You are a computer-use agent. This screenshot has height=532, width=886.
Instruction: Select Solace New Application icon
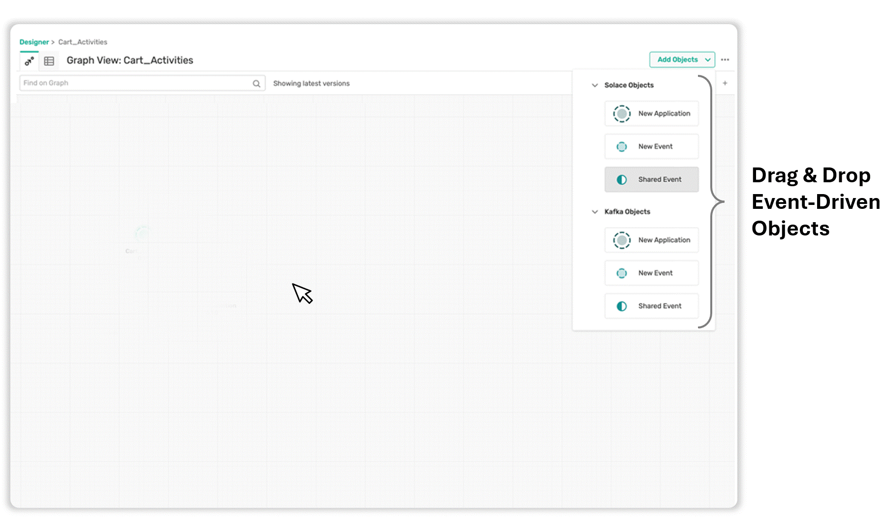pyautogui.click(x=622, y=114)
